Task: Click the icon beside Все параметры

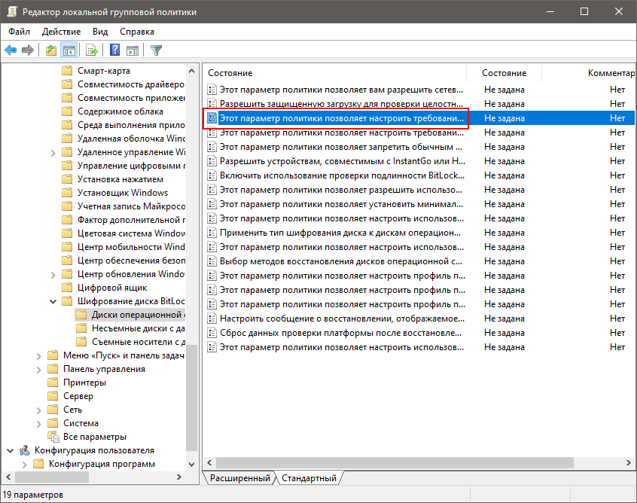Action: 53,437
